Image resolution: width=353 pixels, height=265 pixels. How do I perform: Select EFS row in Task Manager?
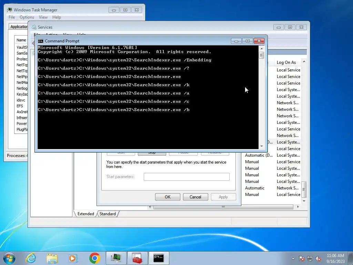point(21,106)
